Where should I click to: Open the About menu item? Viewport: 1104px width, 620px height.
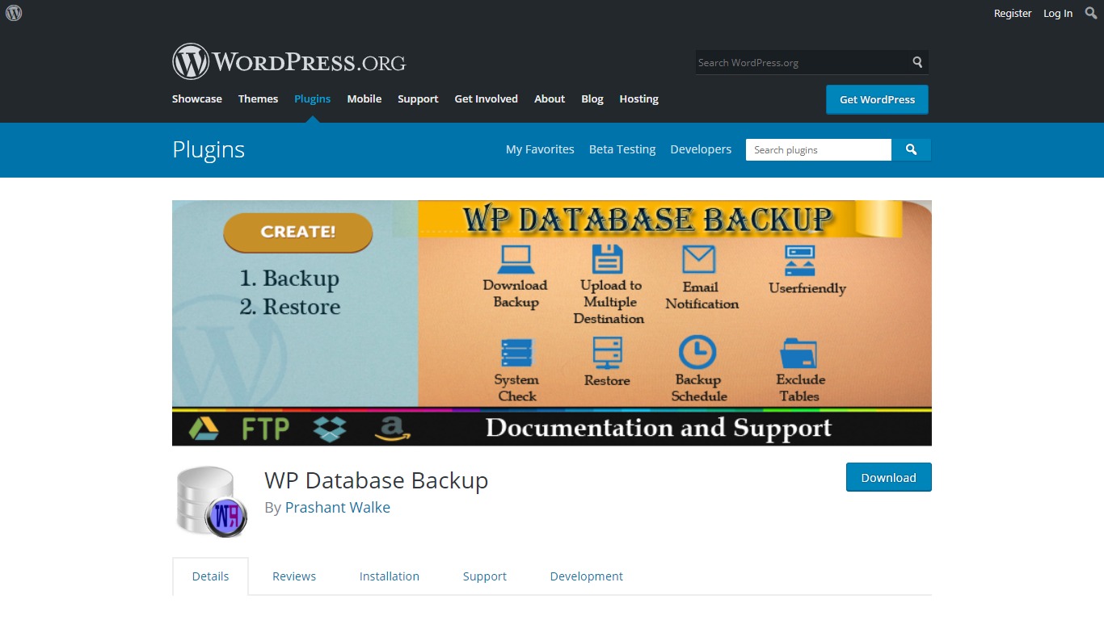pos(550,98)
